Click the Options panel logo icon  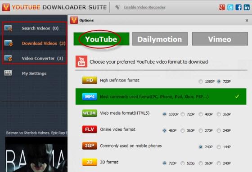[74, 20]
